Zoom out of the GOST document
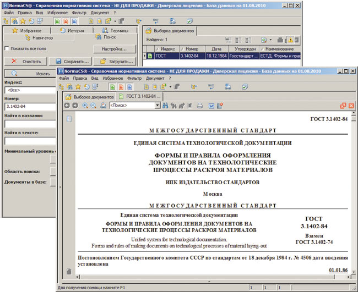The width and height of the screenshot is (358, 292). click(93, 105)
